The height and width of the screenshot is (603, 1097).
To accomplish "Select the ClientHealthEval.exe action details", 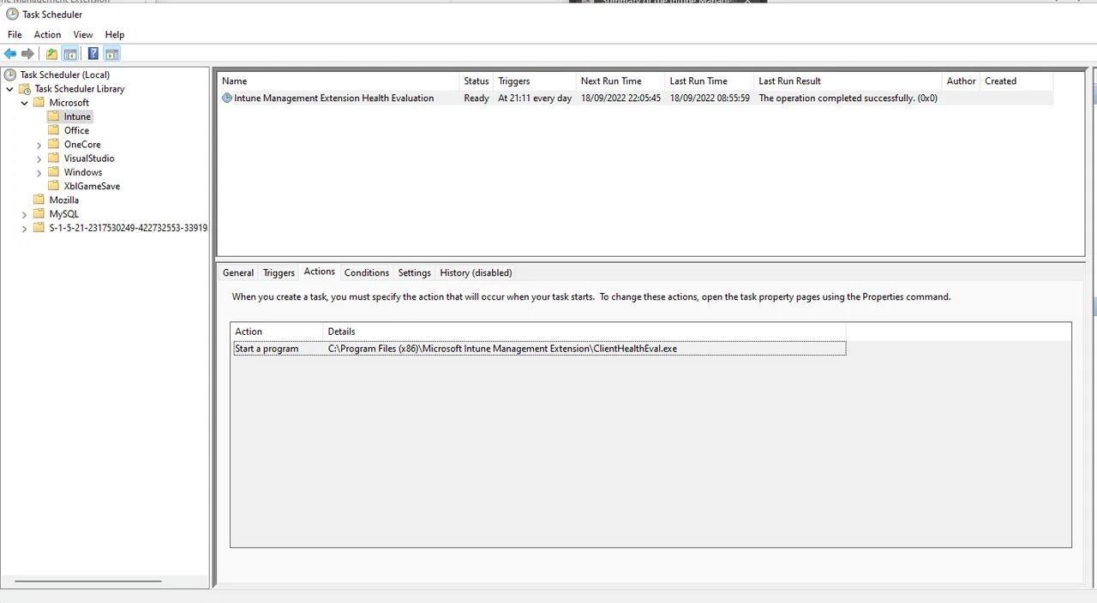I will 502,349.
